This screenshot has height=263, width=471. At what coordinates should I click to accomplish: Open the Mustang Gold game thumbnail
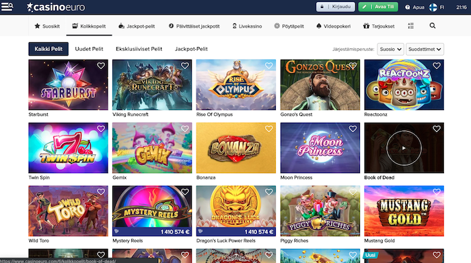(x=404, y=211)
